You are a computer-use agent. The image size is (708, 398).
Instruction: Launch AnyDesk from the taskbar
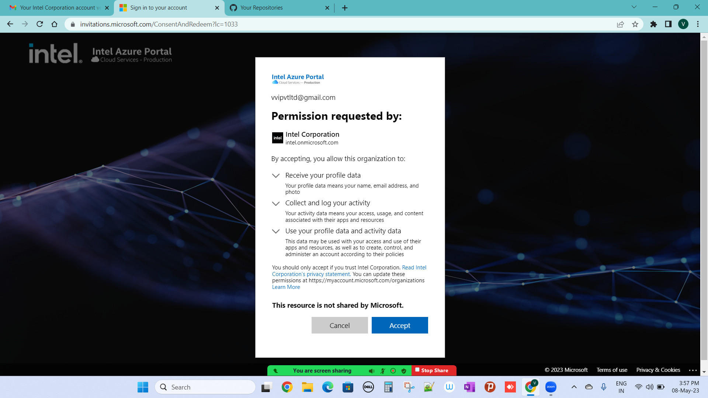tap(510, 387)
